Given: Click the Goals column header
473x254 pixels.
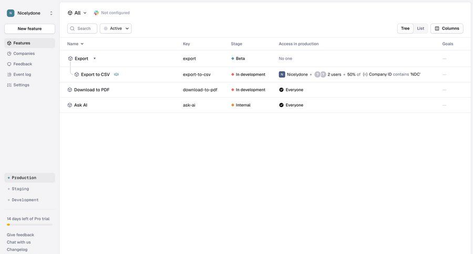Looking at the screenshot, I should click(x=448, y=44).
